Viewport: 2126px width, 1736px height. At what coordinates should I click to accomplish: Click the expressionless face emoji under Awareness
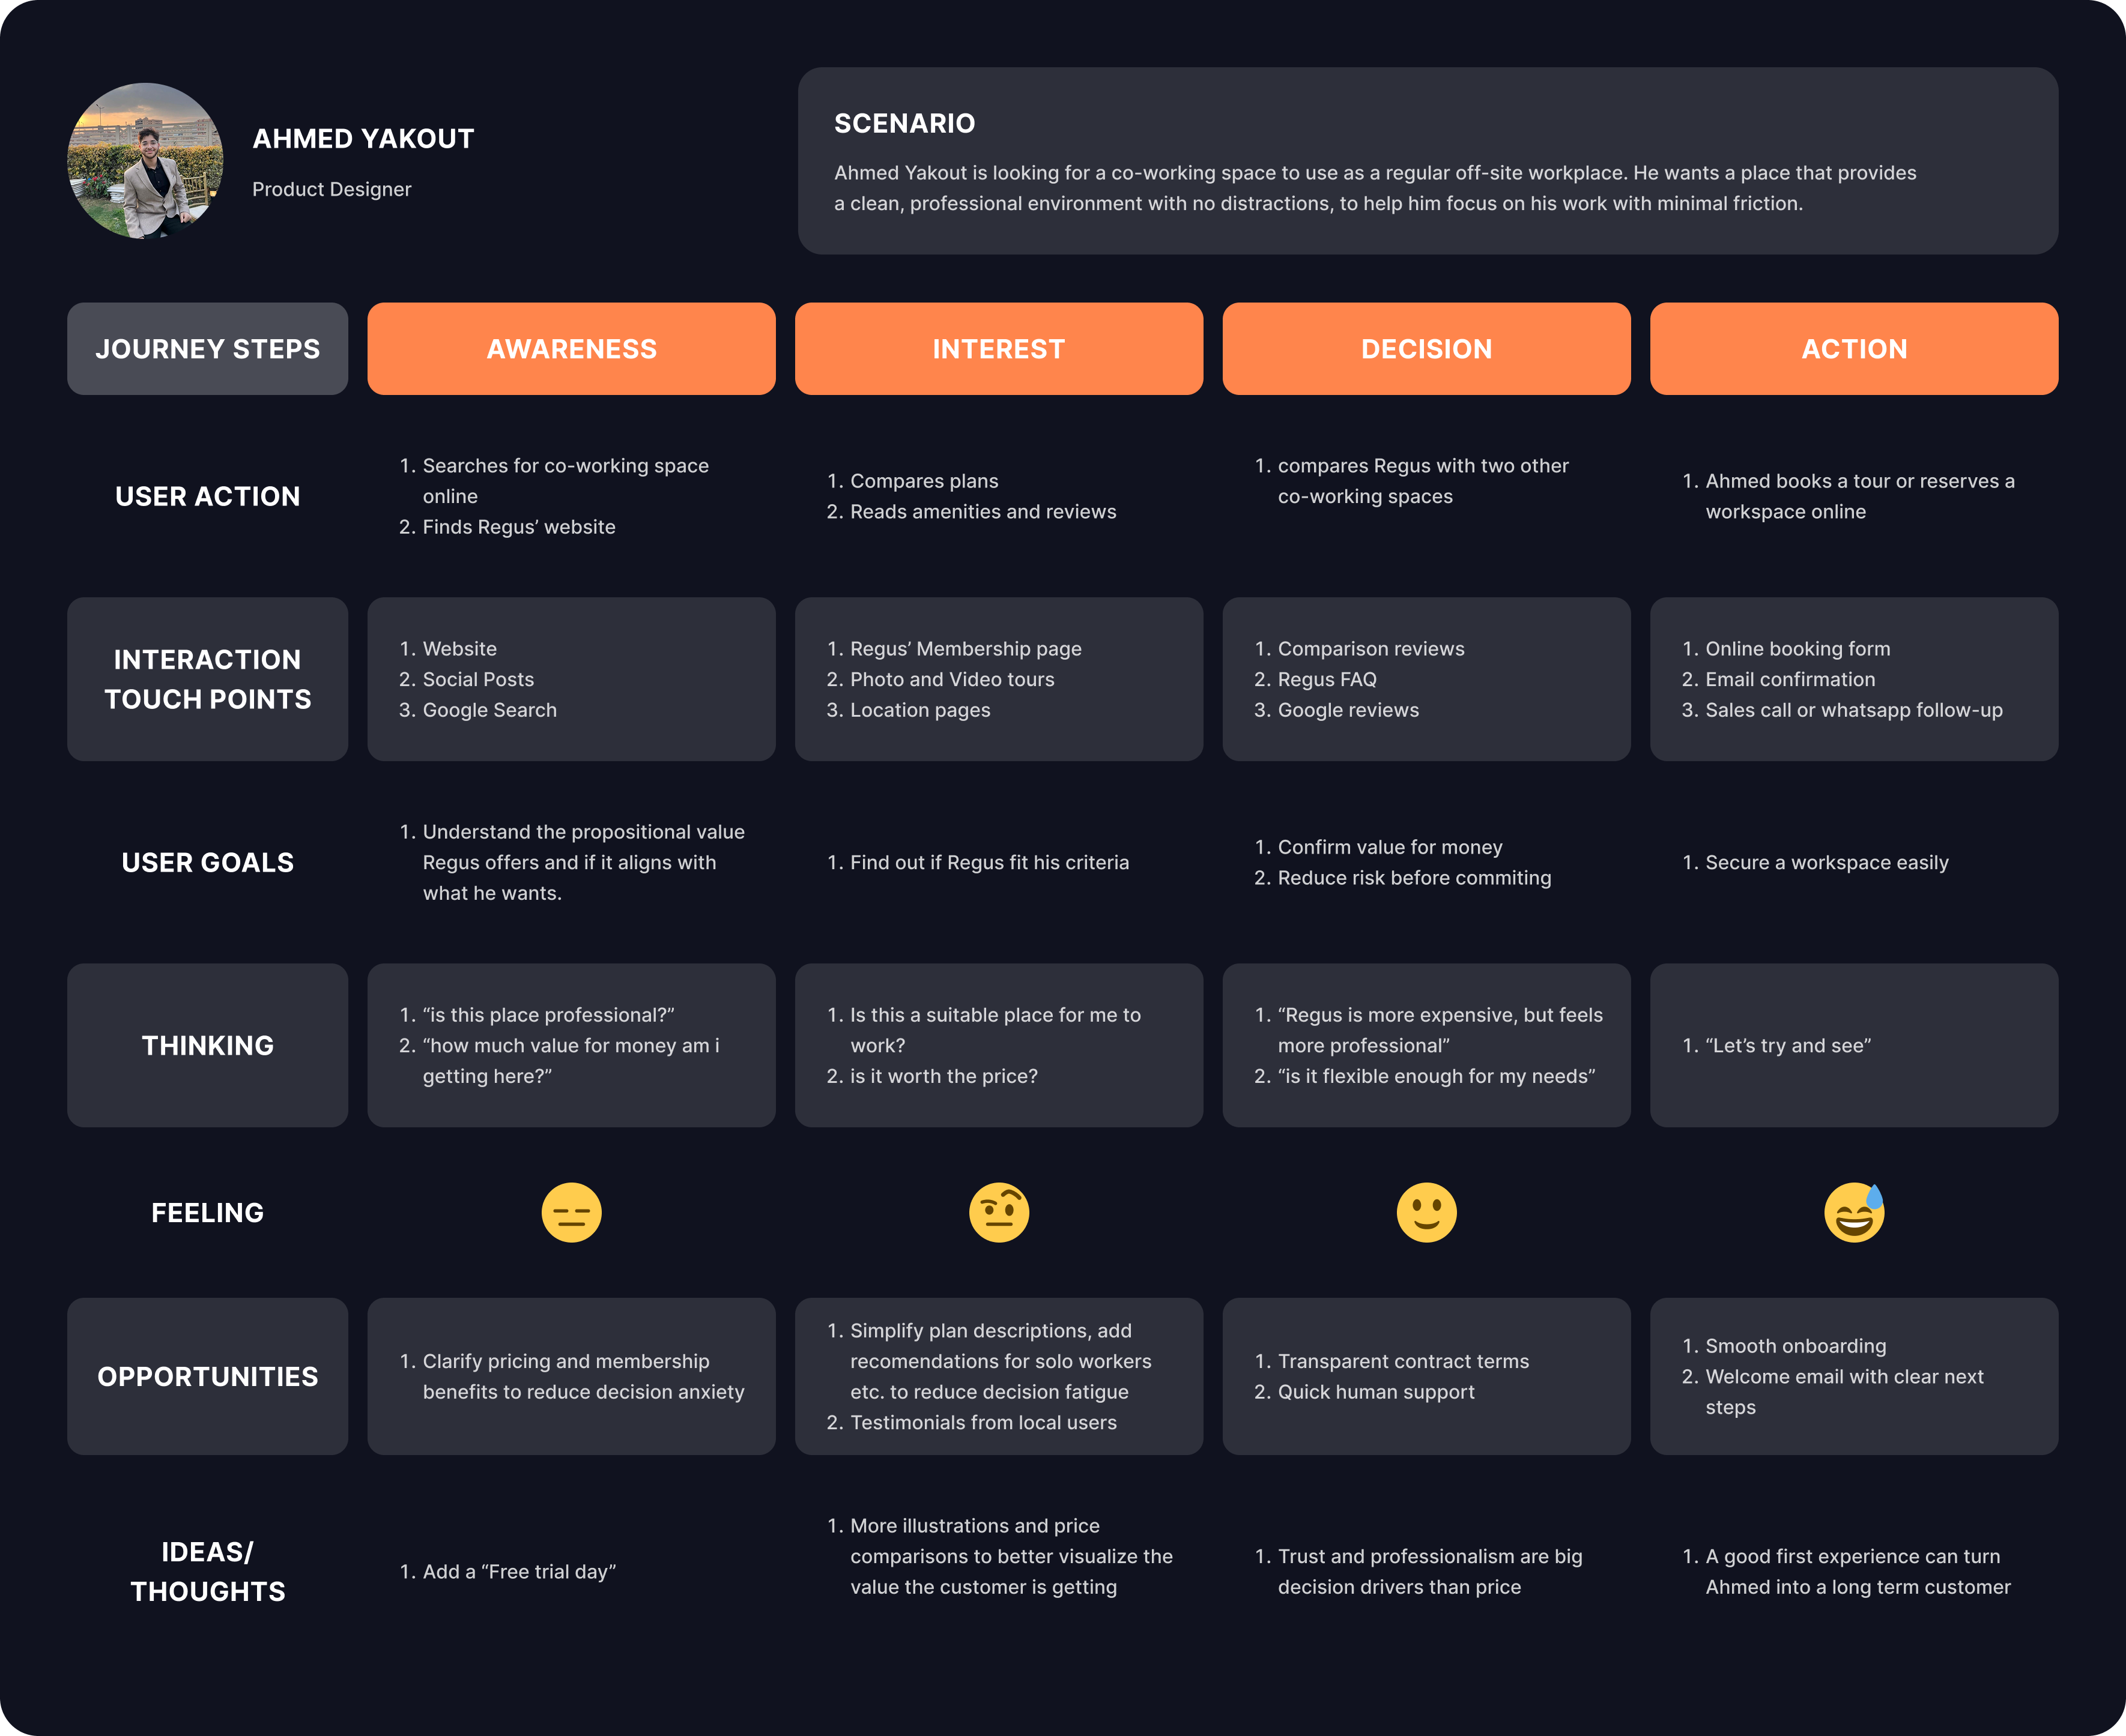pyautogui.click(x=571, y=1212)
